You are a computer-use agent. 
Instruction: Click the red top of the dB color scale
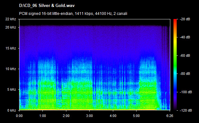point(175,20)
